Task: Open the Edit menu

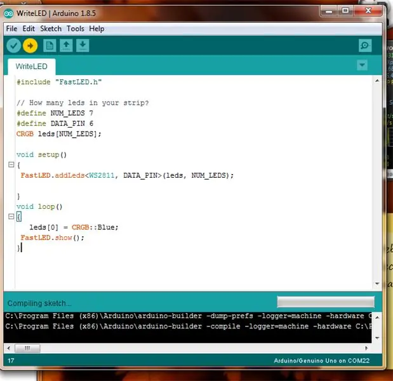Action: pyautogui.click(x=29, y=29)
